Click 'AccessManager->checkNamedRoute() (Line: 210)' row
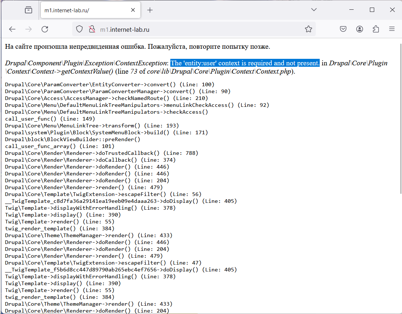The height and width of the screenshot is (314, 402). [x=106, y=99]
